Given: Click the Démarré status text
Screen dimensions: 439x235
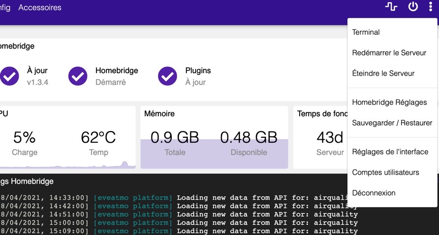Looking at the screenshot, I should [x=110, y=82].
